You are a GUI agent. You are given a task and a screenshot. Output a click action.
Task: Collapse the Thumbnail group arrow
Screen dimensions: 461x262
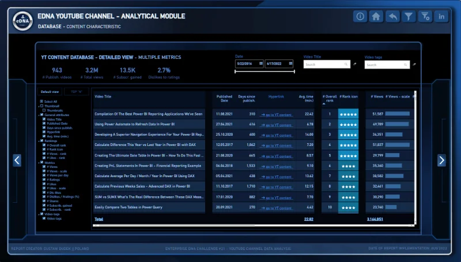pyautogui.click(x=39, y=106)
